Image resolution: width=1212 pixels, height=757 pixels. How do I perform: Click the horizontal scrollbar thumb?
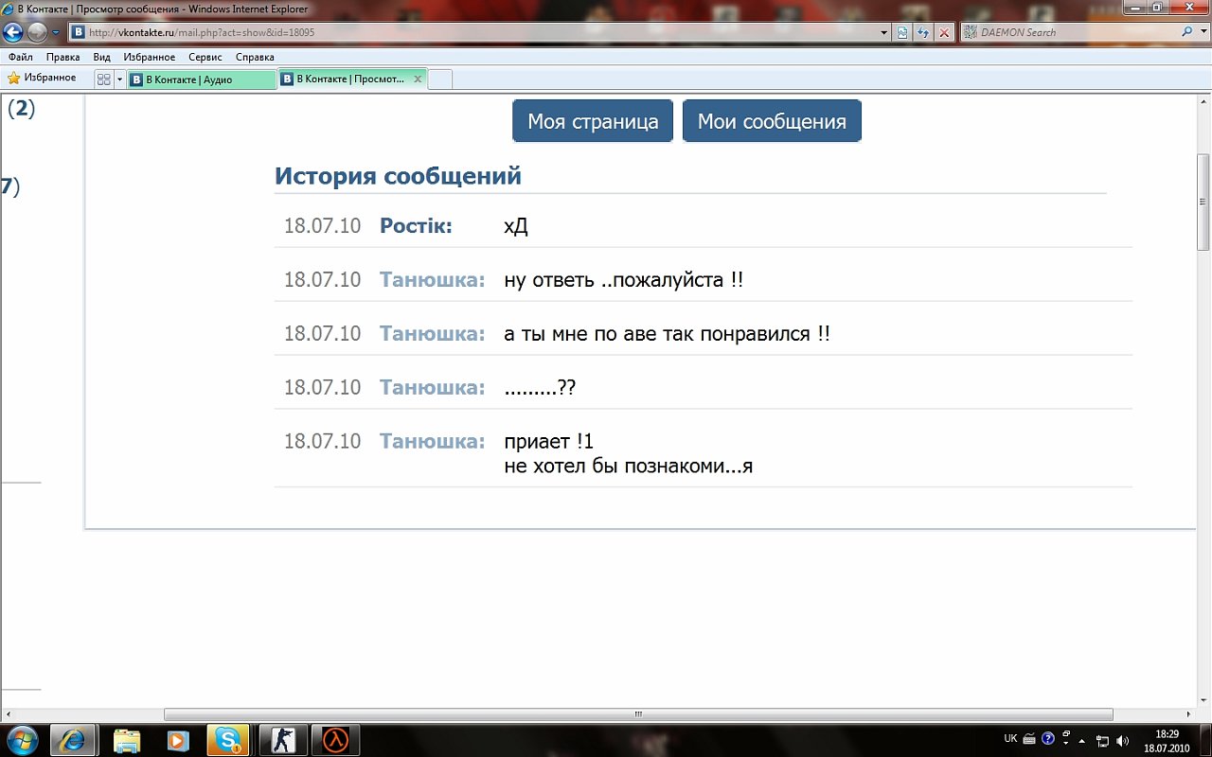tap(638, 714)
